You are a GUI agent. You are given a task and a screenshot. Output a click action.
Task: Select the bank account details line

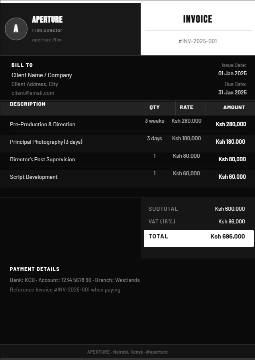click(x=75, y=280)
